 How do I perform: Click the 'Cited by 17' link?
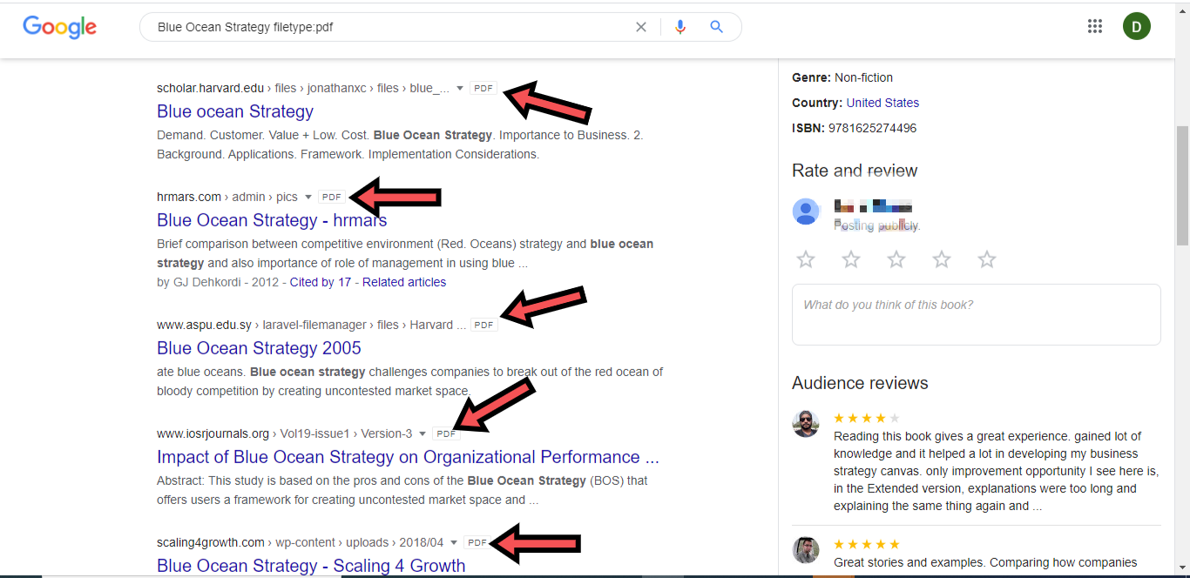[321, 282]
